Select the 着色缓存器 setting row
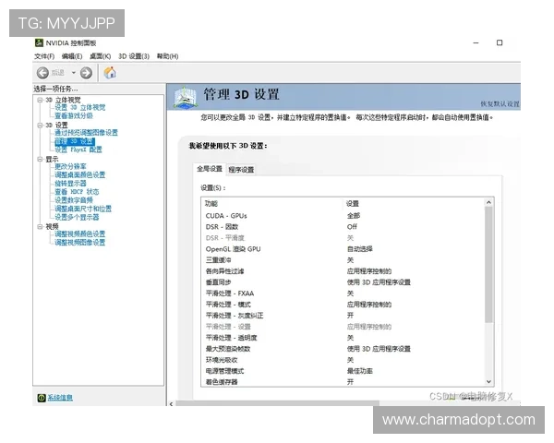The width and height of the screenshot is (554, 443). (x=343, y=382)
